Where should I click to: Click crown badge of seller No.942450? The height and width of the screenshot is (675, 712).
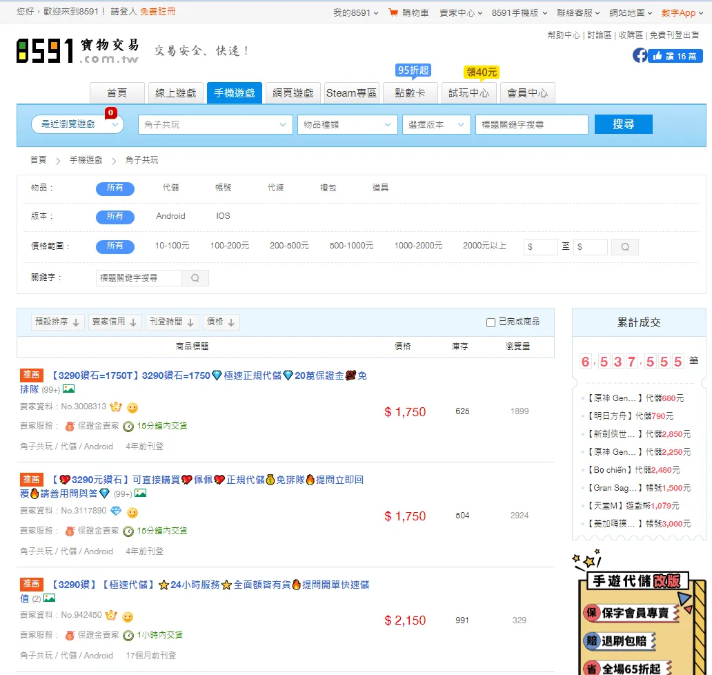click(x=111, y=616)
